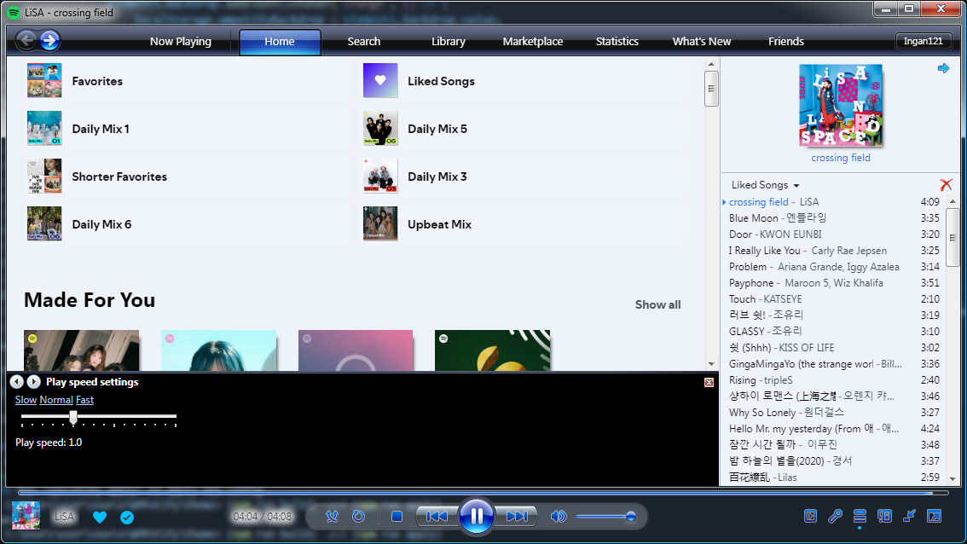Image resolution: width=967 pixels, height=544 pixels.
Task: Open Daily Mix 1
Action: (x=187, y=128)
